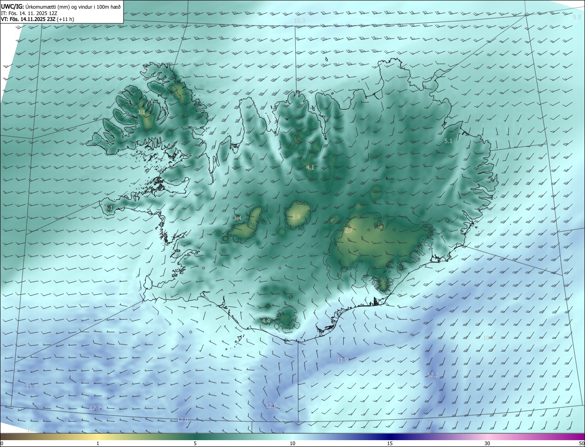Click the 5.1 value in East Iceland
Viewport: 585px width, 447px height.
click(x=448, y=141)
